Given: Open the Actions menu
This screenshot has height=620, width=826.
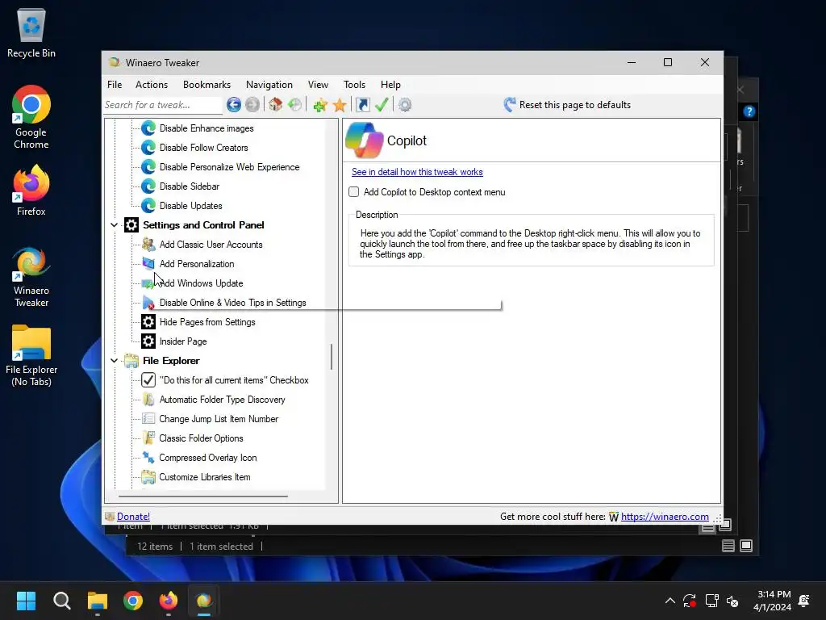Looking at the screenshot, I should 152,84.
